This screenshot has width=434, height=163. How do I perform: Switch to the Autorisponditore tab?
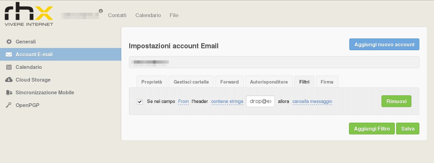tap(269, 82)
